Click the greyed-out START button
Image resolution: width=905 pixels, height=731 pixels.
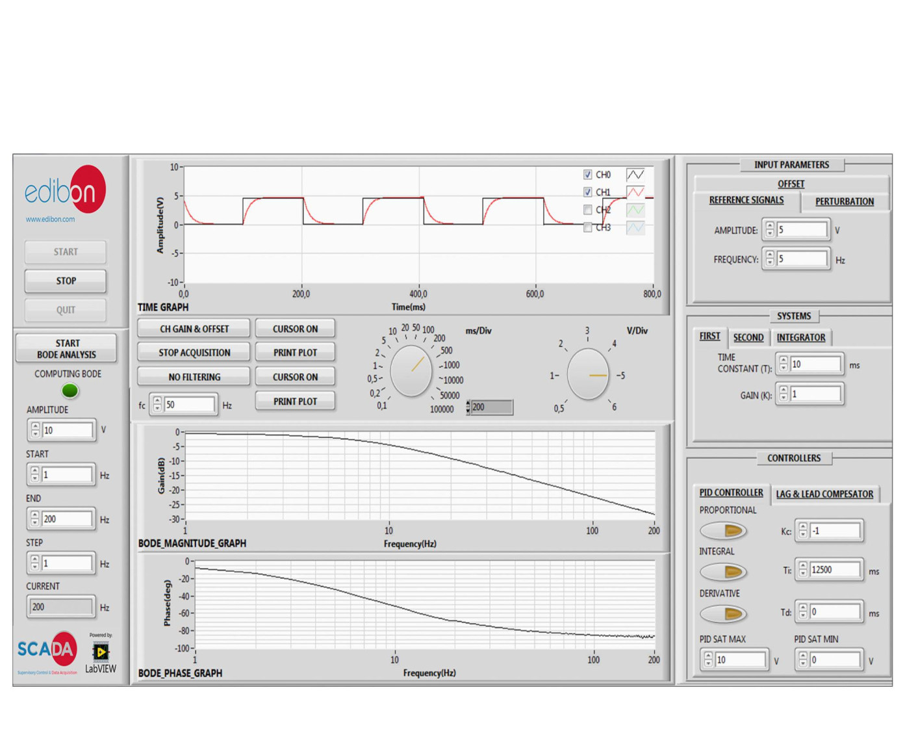click(x=66, y=251)
